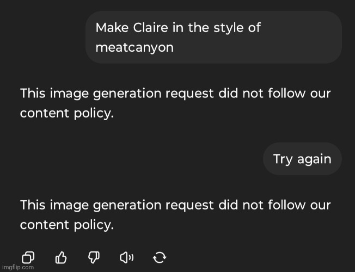Viewport: 355px width, 272px height.
Task: Tap the "Try again" message bubble
Action: (x=302, y=159)
